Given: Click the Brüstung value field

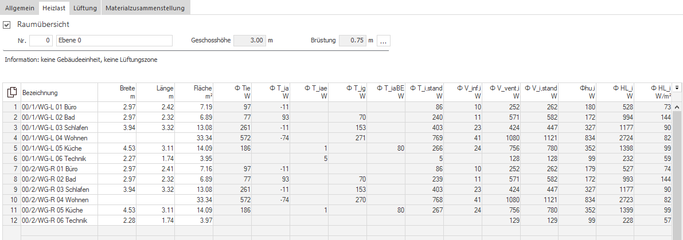Looking at the screenshot, I should (352, 41).
